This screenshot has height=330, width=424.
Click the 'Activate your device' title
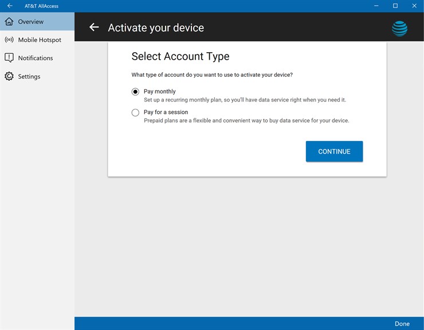(156, 27)
